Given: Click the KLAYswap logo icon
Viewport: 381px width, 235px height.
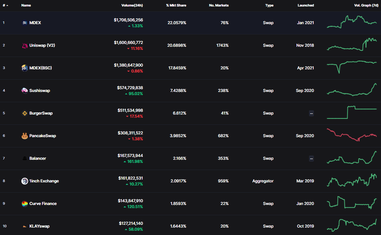Looking at the screenshot, I should (25, 226).
